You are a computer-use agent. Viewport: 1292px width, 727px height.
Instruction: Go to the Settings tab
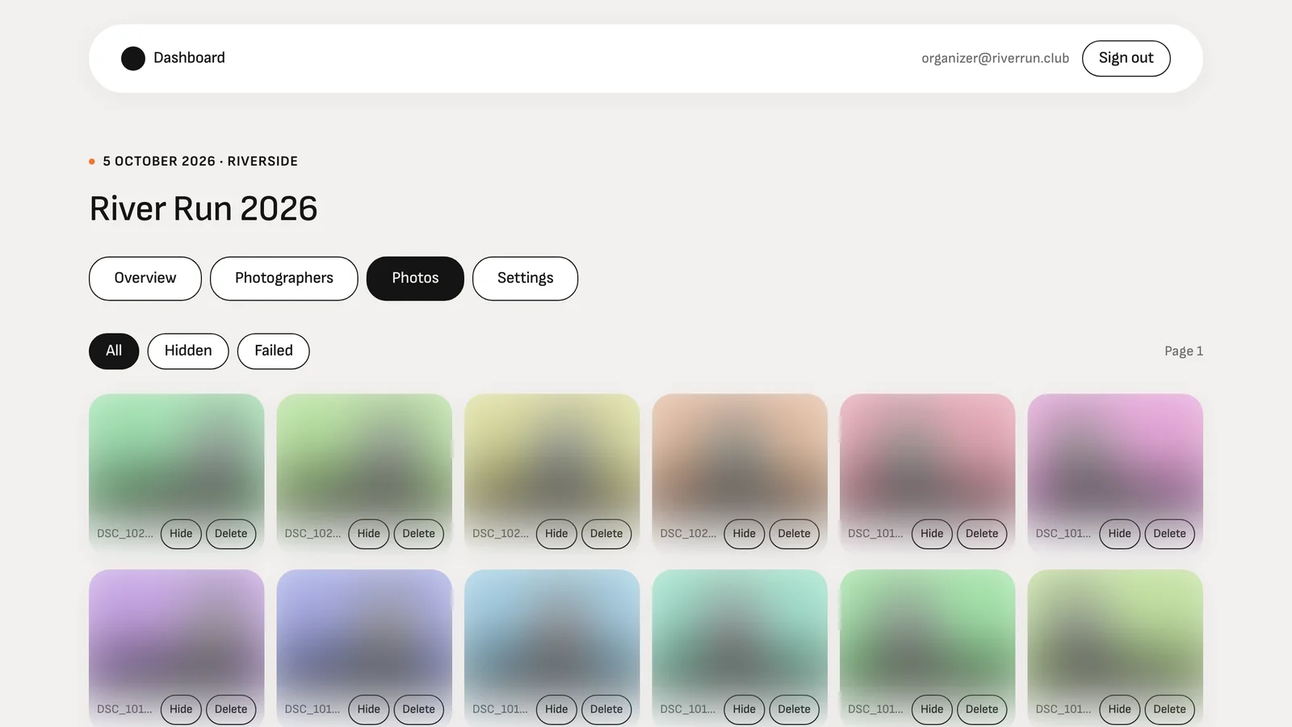[x=525, y=279]
